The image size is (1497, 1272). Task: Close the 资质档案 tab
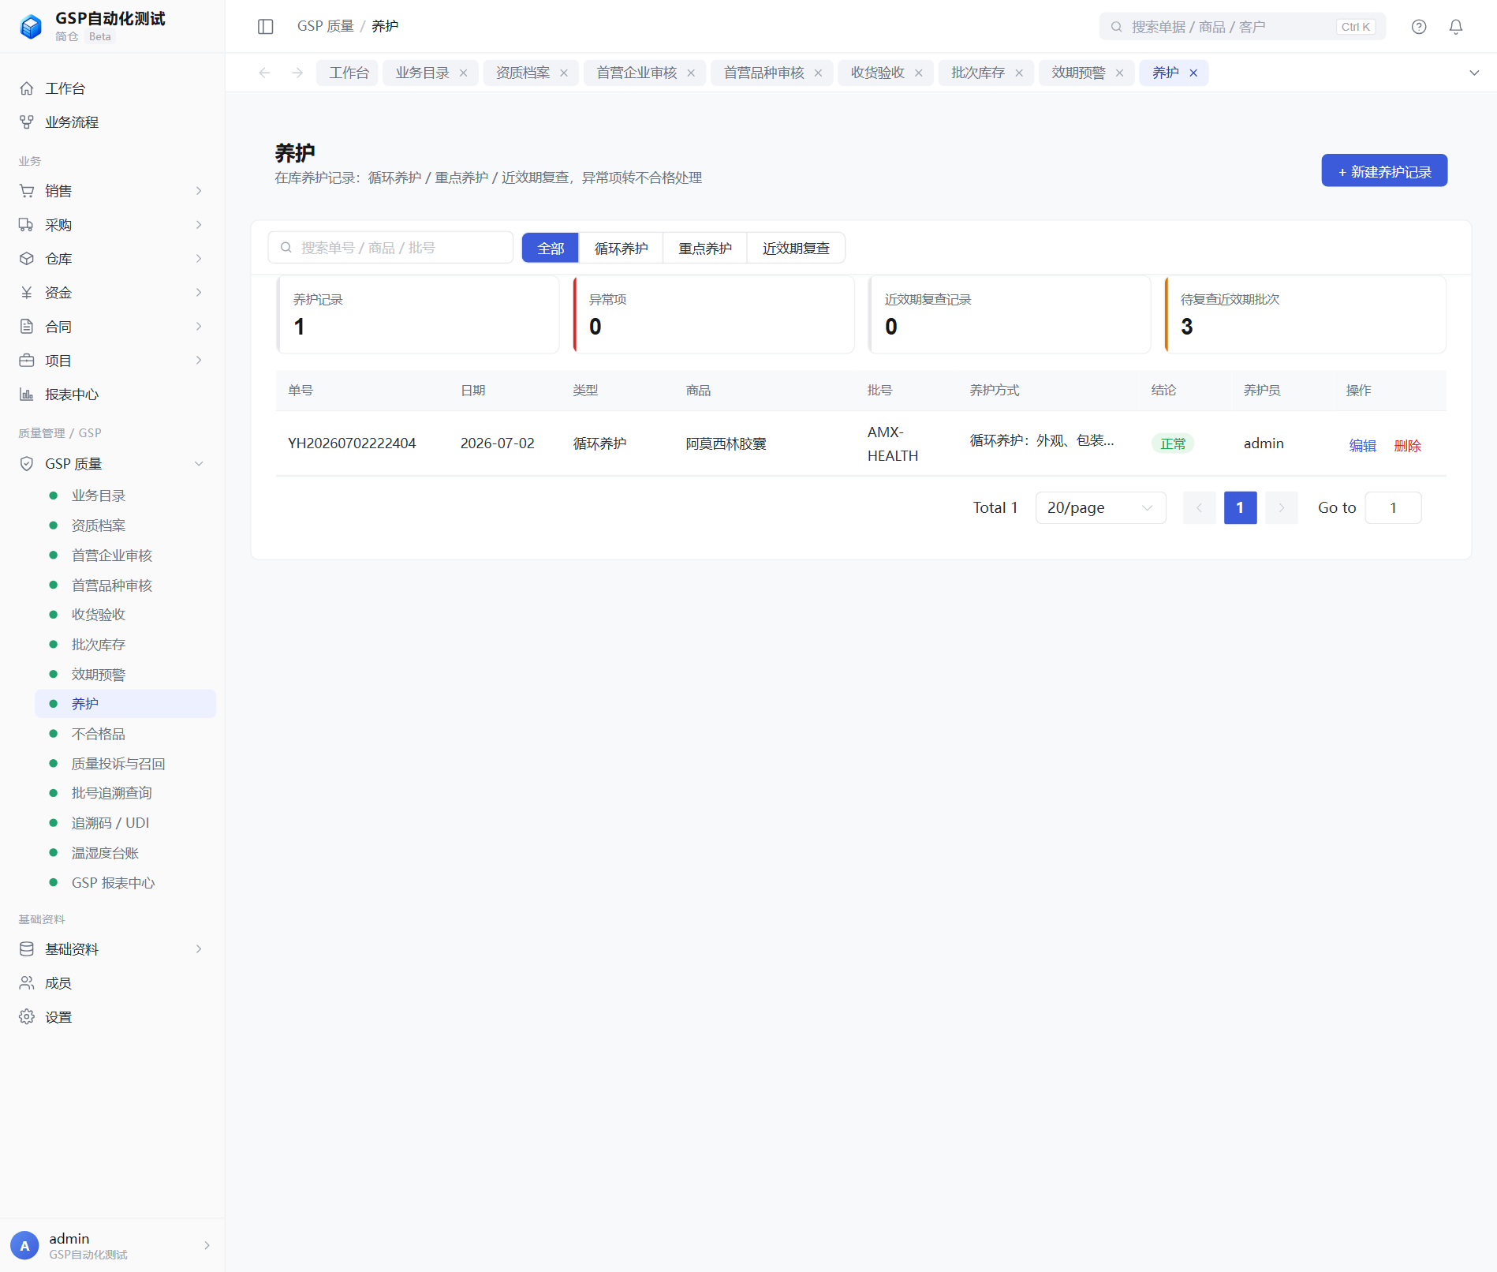click(x=564, y=73)
